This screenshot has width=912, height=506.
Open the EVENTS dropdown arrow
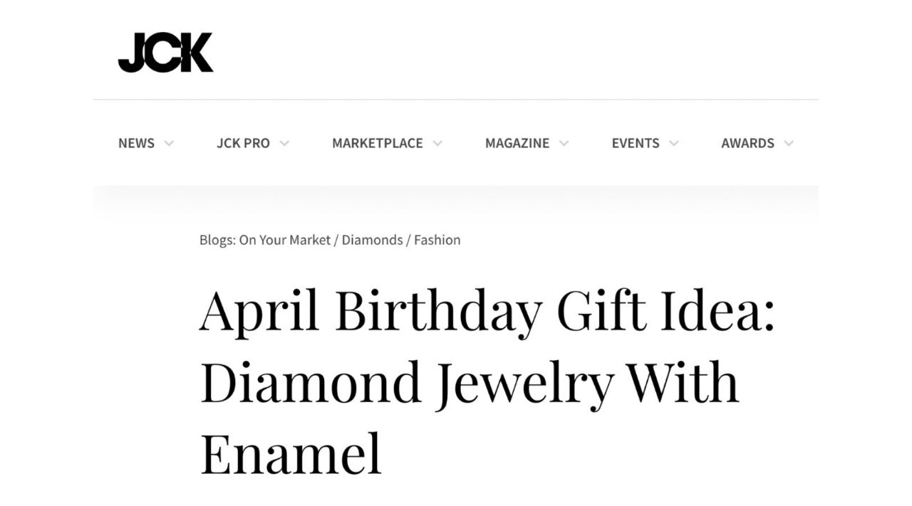click(673, 143)
